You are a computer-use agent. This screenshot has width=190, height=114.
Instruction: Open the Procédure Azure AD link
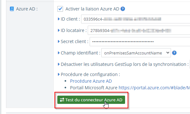91,81
